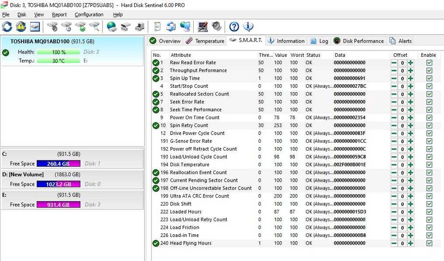Click status checkmark of Spin Retry Count

[156, 125]
